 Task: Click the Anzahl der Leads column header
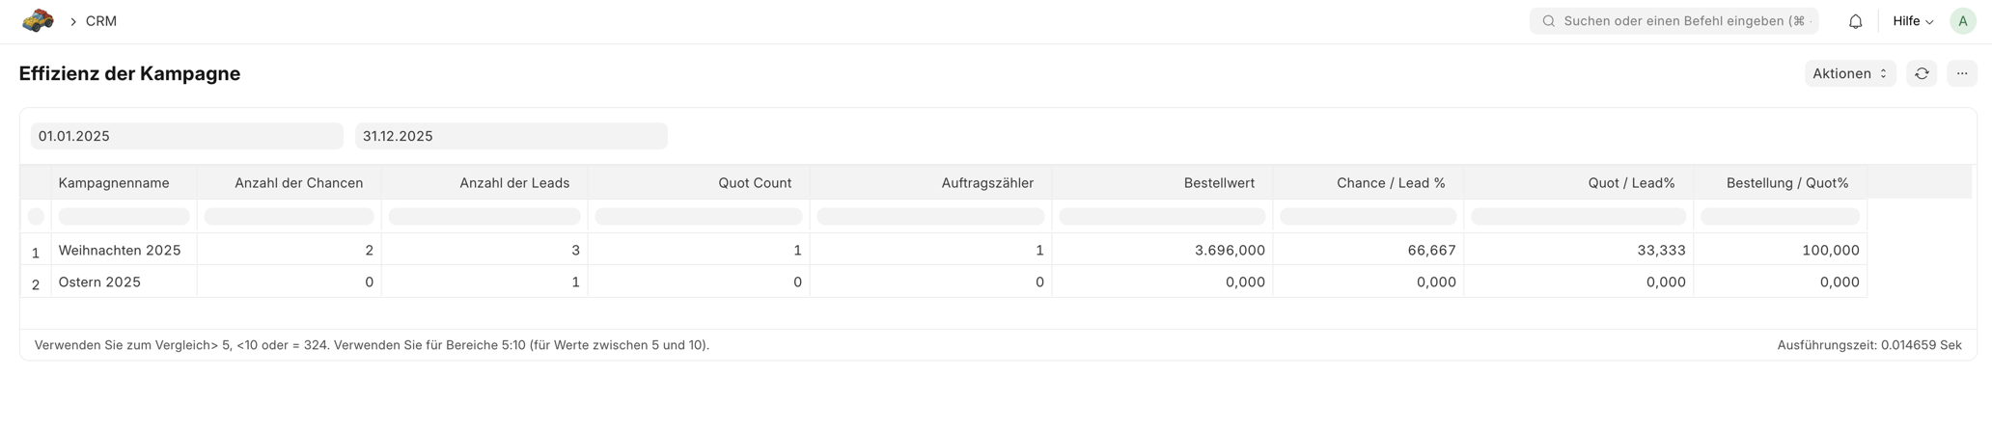click(513, 183)
